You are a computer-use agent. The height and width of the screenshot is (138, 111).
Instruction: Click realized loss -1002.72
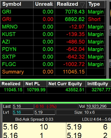coord(74,64)
